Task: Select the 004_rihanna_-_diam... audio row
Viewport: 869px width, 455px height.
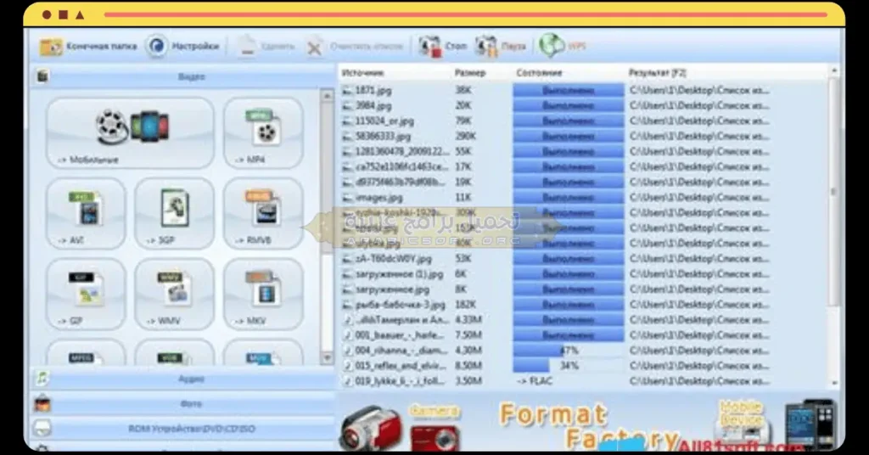Action: [583, 351]
